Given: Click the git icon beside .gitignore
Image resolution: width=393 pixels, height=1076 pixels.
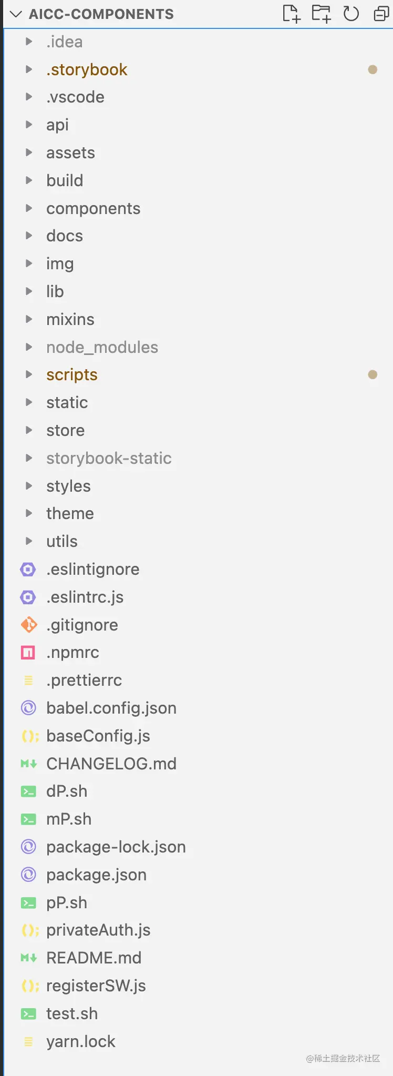Looking at the screenshot, I should pos(28,625).
